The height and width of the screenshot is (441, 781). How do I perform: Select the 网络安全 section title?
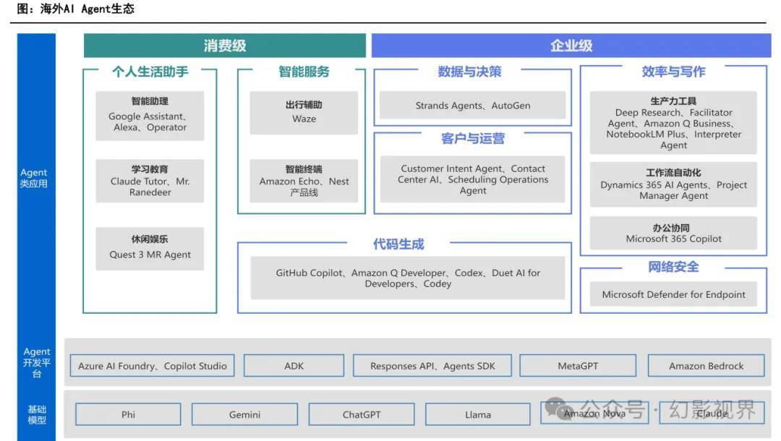click(673, 267)
